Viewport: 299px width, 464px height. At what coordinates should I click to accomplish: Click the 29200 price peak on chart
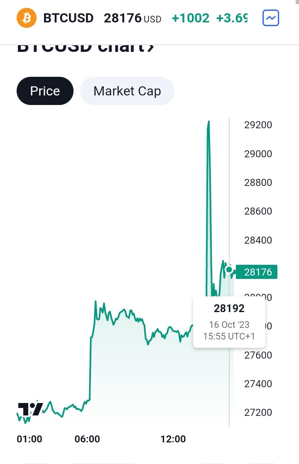tap(209, 122)
